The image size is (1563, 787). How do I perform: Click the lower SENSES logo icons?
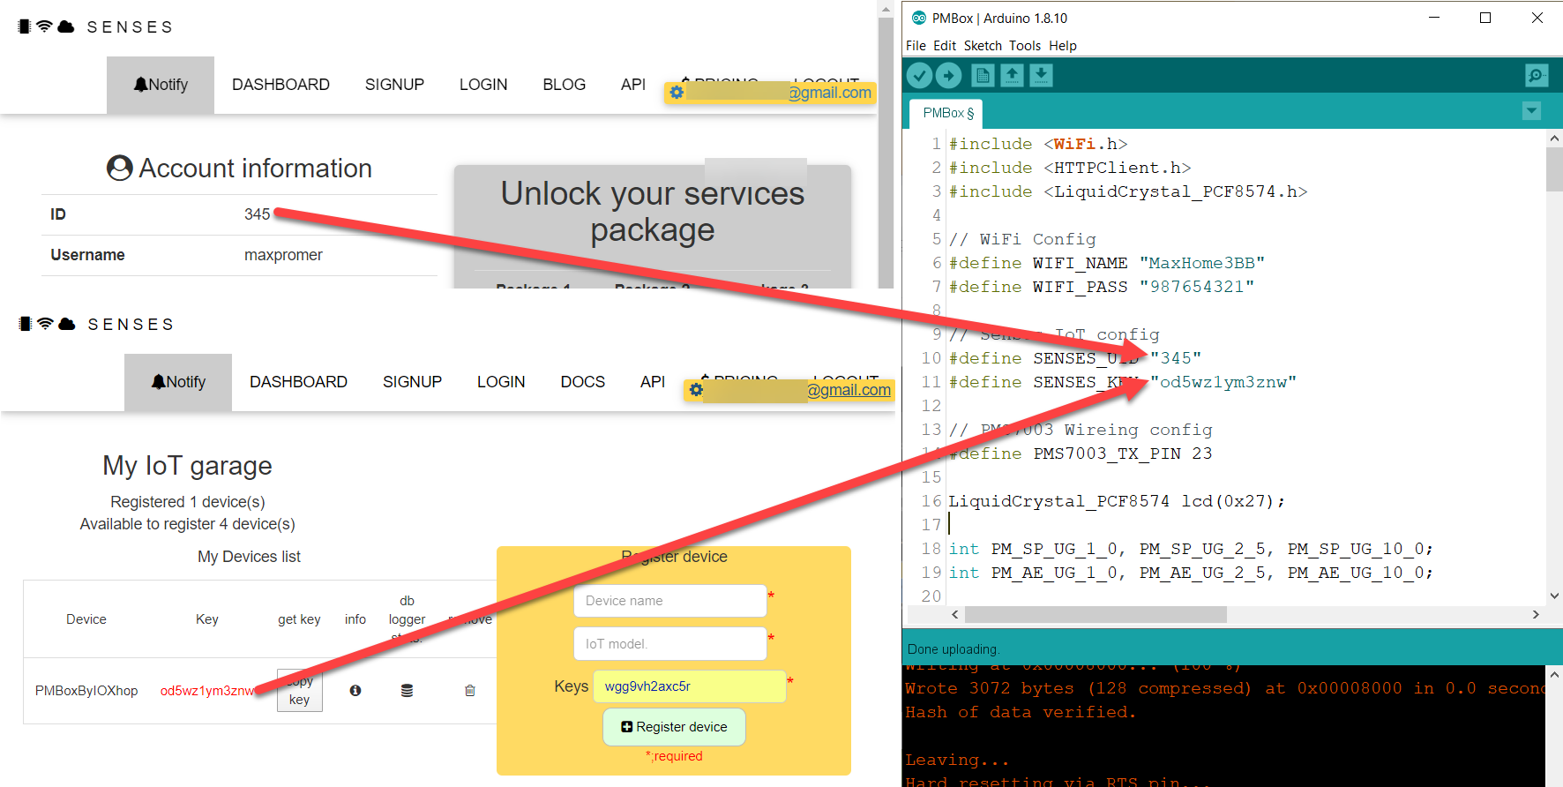pyautogui.click(x=47, y=324)
